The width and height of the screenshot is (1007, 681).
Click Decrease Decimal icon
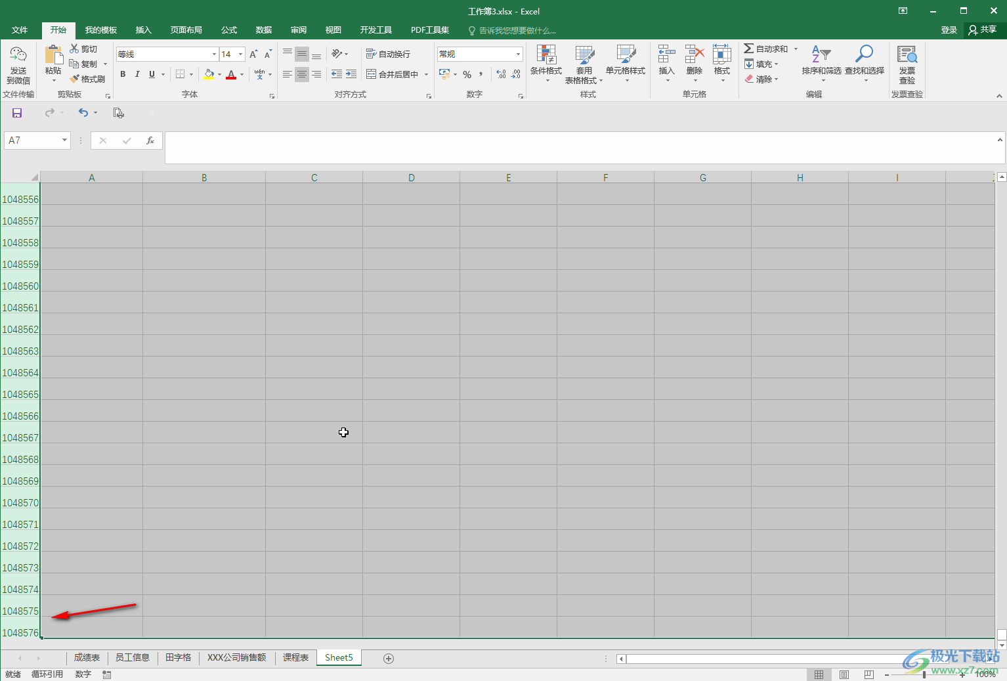pyautogui.click(x=516, y=74)
